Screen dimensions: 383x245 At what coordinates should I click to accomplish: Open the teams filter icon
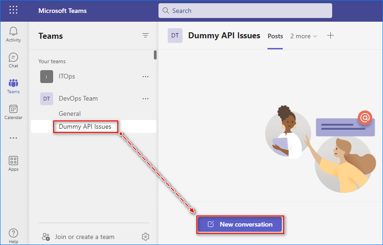click(146, 36)
